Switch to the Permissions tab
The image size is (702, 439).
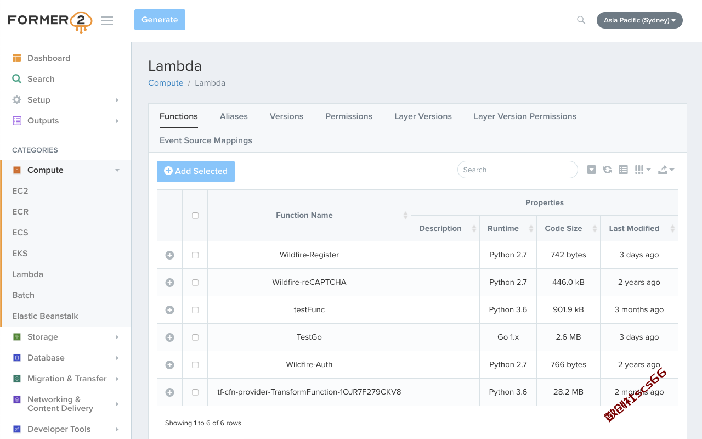click(x=349, y=116)
